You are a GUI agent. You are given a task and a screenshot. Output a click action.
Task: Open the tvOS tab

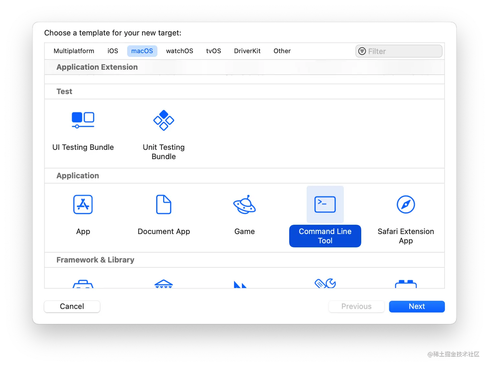[213, 51]
